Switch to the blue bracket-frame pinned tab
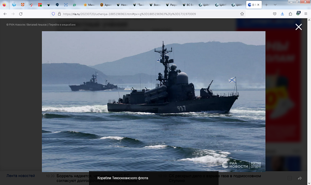This screenshot has height=185, width=311. click(66, 5)
